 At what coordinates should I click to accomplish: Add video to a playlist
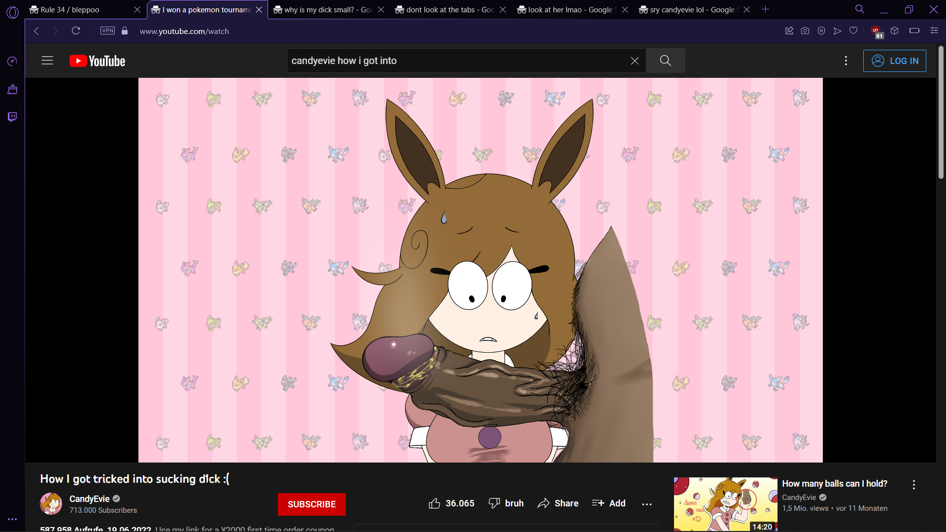[x=609, y=503]
